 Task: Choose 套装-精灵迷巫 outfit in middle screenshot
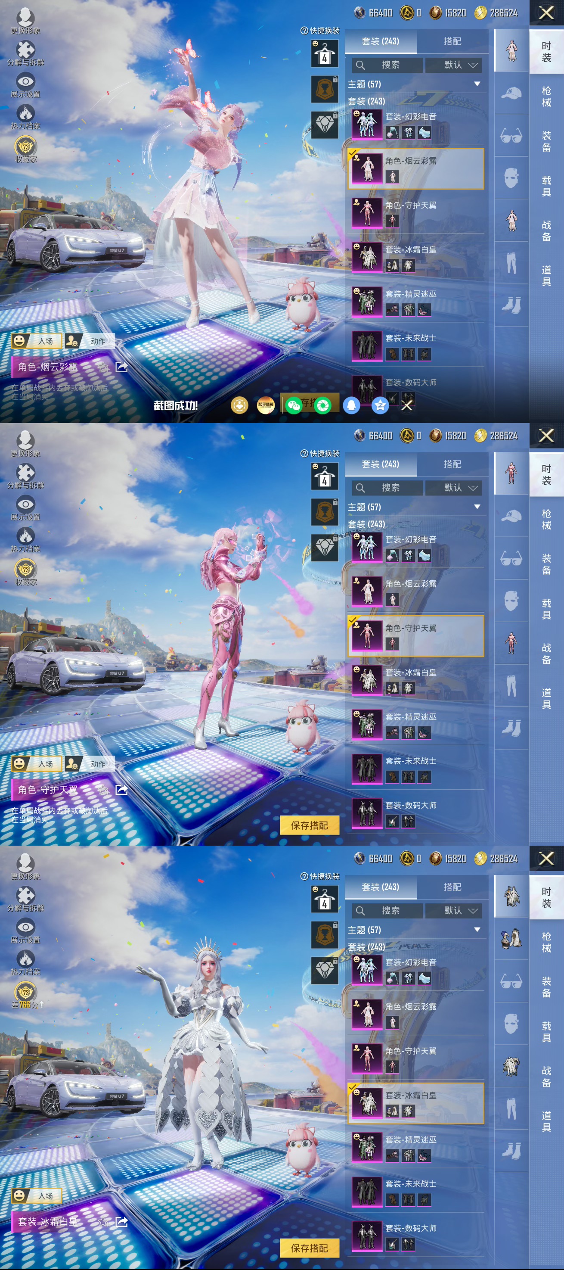click(416, 724)
